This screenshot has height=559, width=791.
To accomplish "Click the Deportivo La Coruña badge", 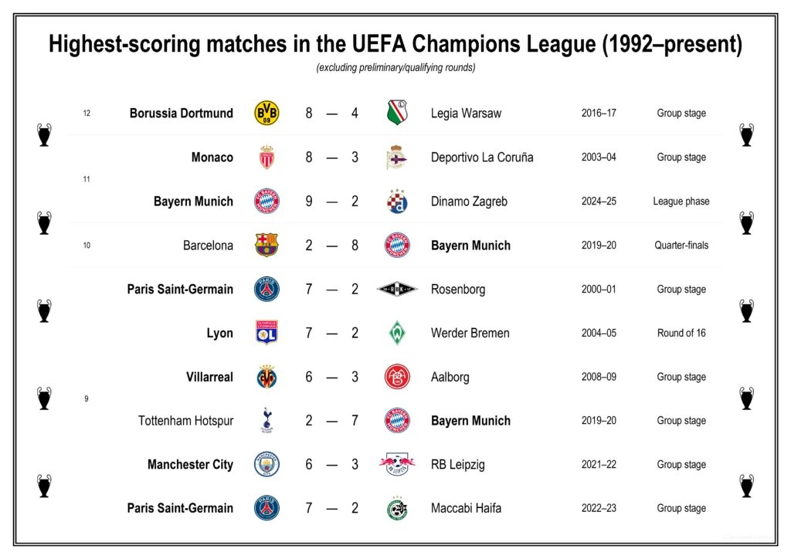I will point(397,158).
